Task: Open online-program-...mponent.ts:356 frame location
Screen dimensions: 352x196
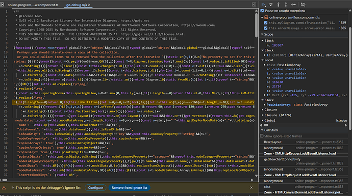Action: pyautogui.click(x=319, y=181)
